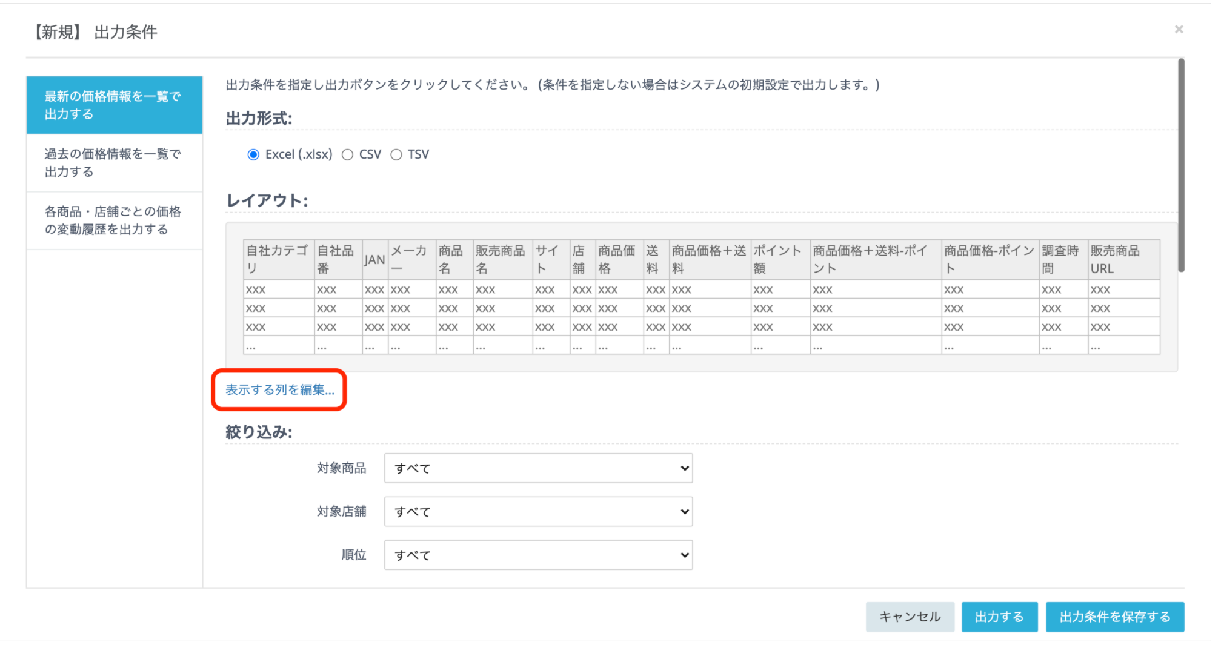Screen dimensions: 1221x645
Task: Open 各商品・店舗ごとの価格の変動履歴を出力する tab
Action: click(114, 220)
